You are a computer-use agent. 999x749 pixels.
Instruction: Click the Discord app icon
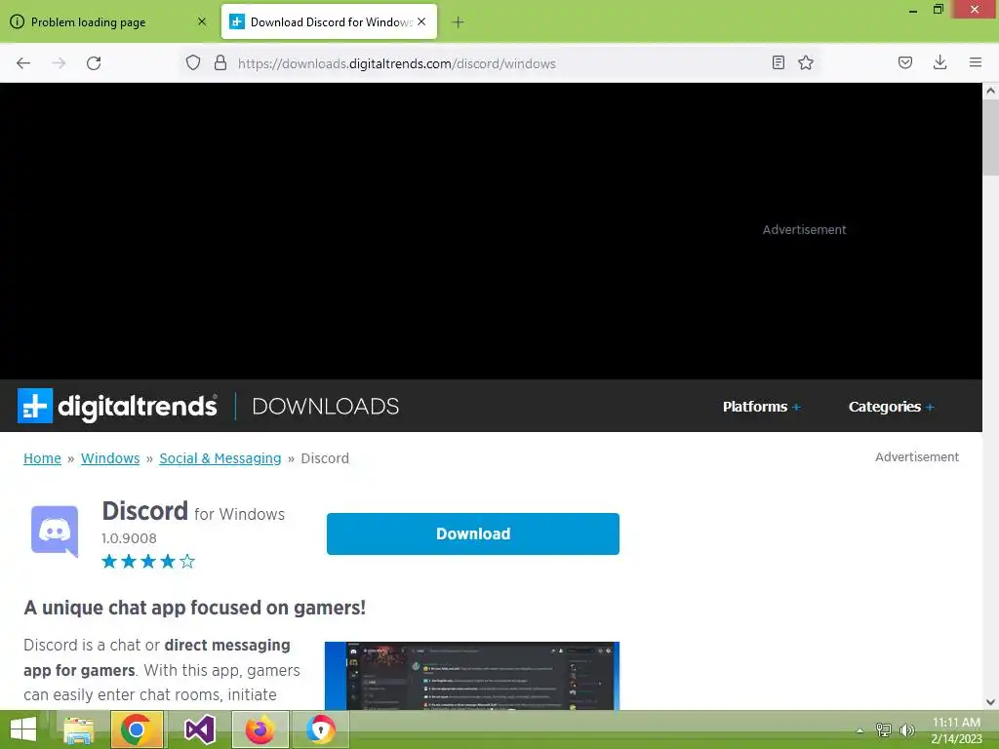click(x=55, y=532)
